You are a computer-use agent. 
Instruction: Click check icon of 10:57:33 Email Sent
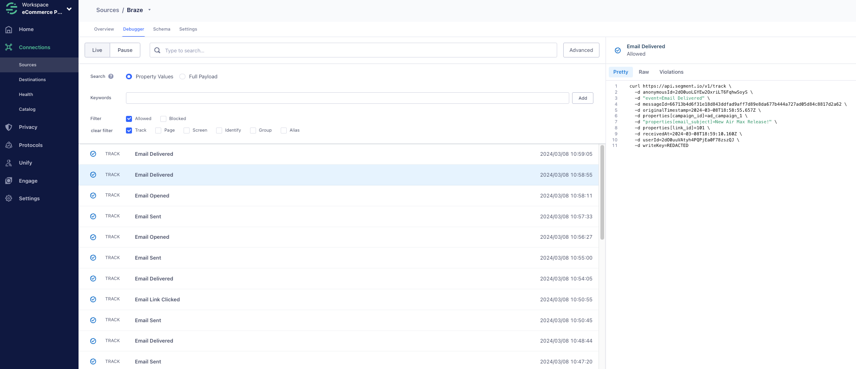[x=93, y=216]
